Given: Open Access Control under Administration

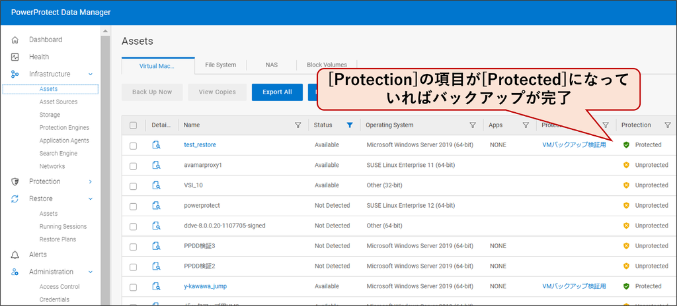Looking at the screenshot, I should click(x=60, y=287).
